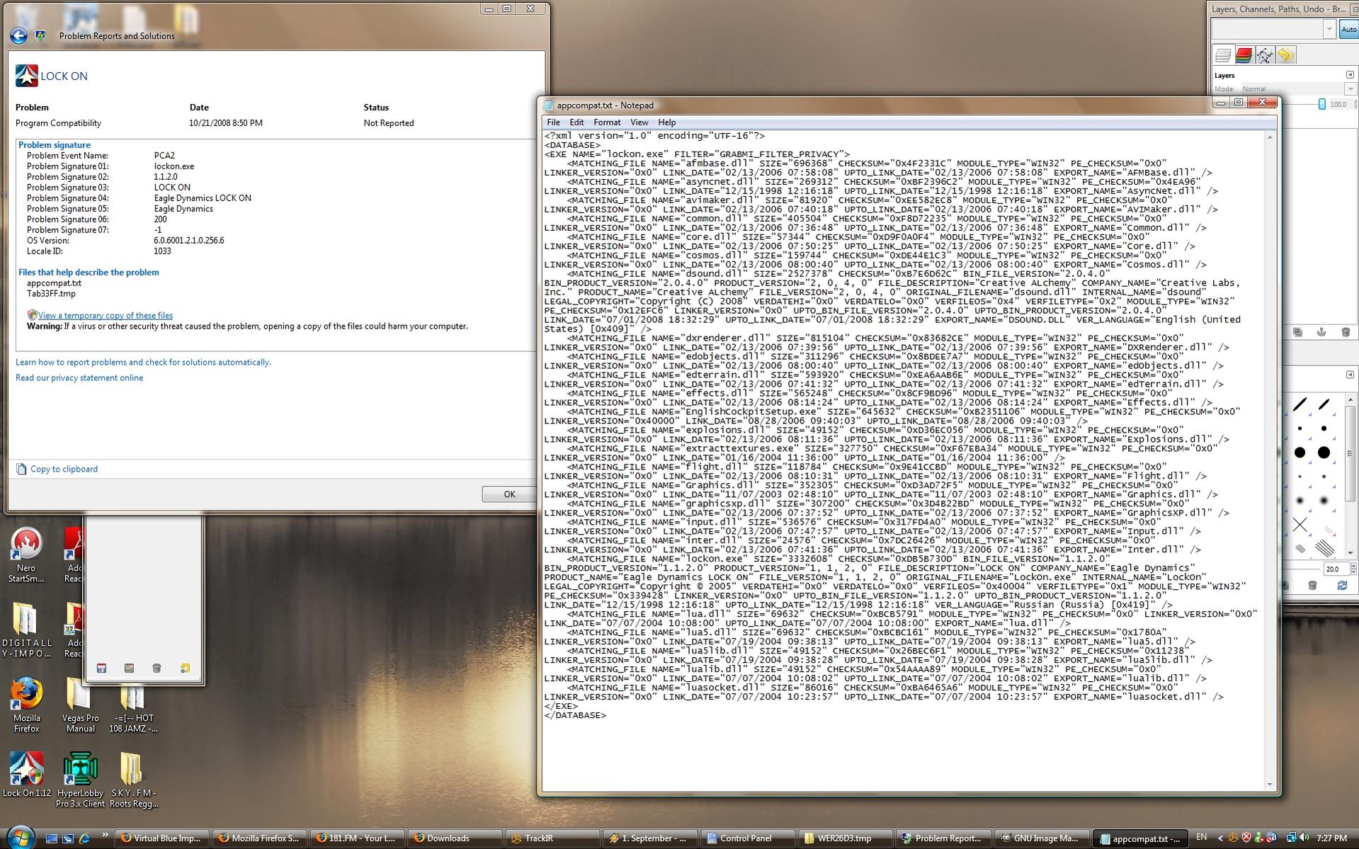Switch to GIMP Channels tab

pos(1244,55)
